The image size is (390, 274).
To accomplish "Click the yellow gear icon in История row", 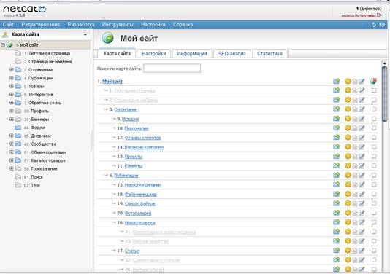I will (348, 119).
